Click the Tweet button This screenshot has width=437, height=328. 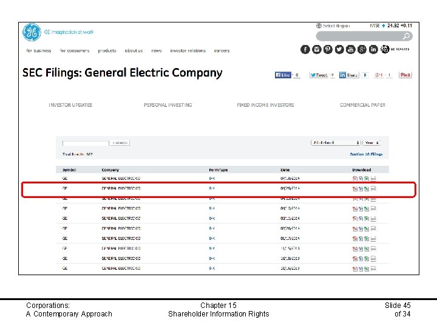coord(319,75)
